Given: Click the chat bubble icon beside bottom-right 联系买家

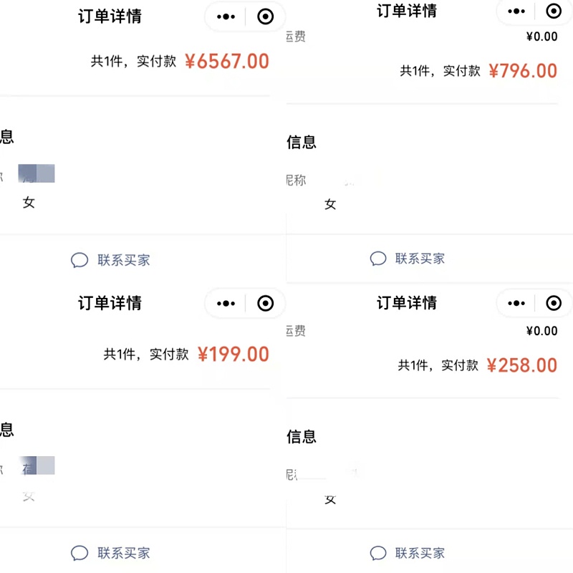Looking at the screenshot, I should tap(377, 553).
